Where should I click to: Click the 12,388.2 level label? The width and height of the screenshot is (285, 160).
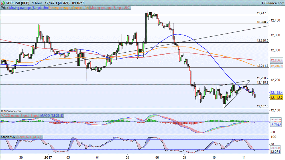[262, 22]
